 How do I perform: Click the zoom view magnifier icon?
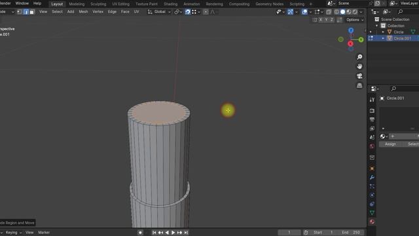click(x=359, y=57)
